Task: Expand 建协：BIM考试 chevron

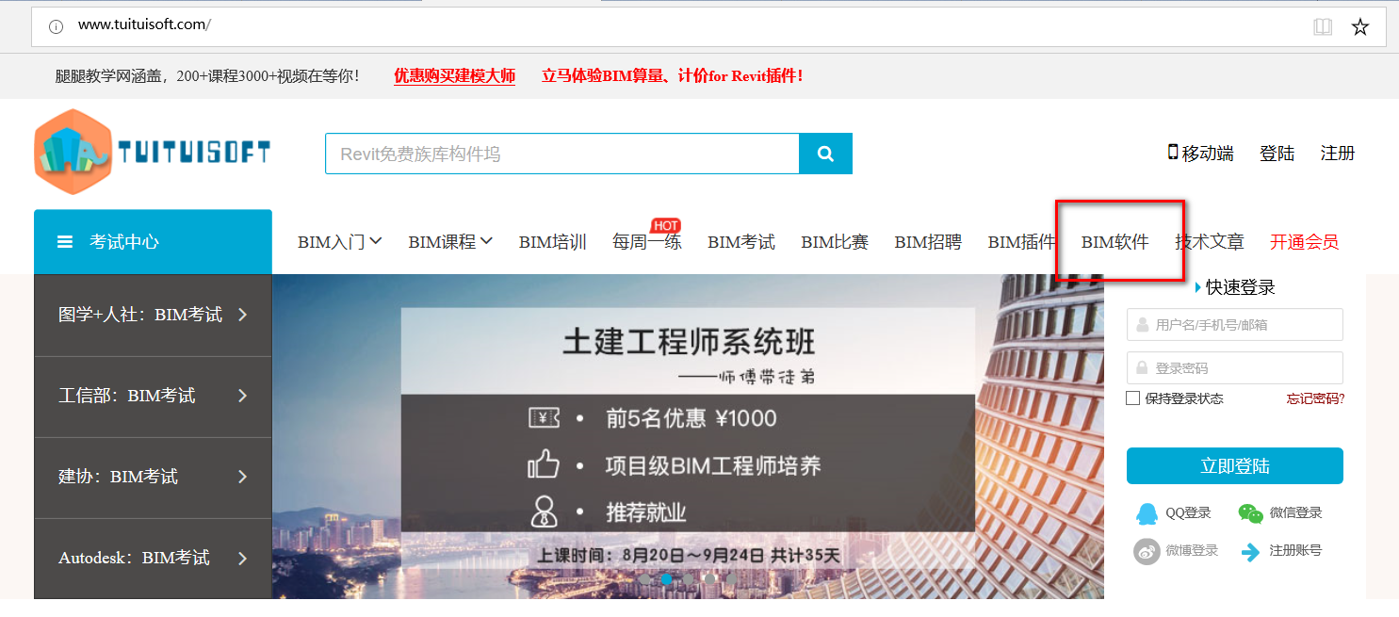Action: coord(242,477)
